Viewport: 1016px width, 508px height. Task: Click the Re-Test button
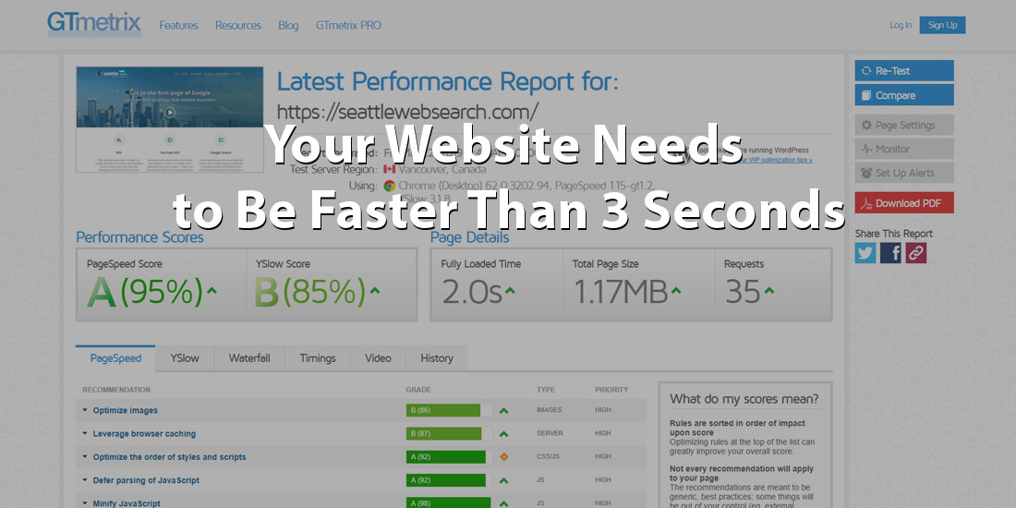pos(904,70)
